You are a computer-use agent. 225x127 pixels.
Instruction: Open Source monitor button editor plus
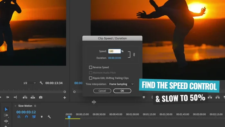pyautogui.click(x=65, y=98)
